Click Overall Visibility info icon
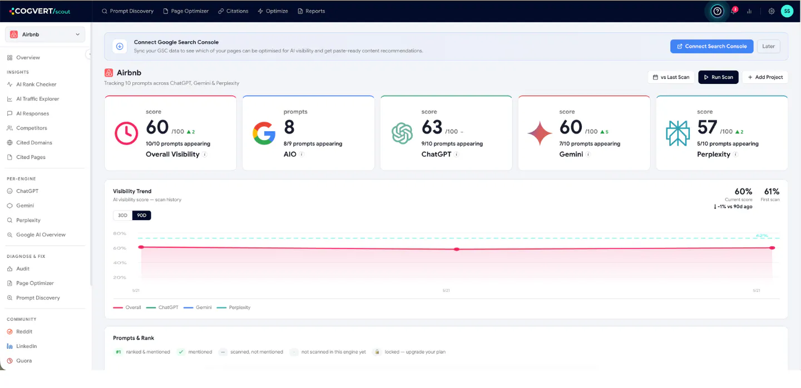This screenshot has width=801, height=388. pyautogui.click(x=205, y=155)
